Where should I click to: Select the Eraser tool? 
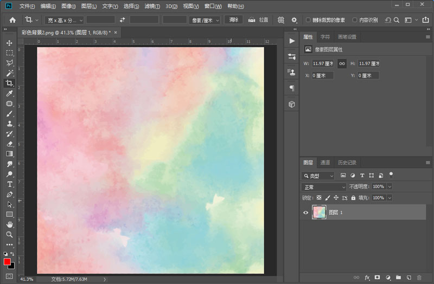pyautogui.click(x=9, y=144)
